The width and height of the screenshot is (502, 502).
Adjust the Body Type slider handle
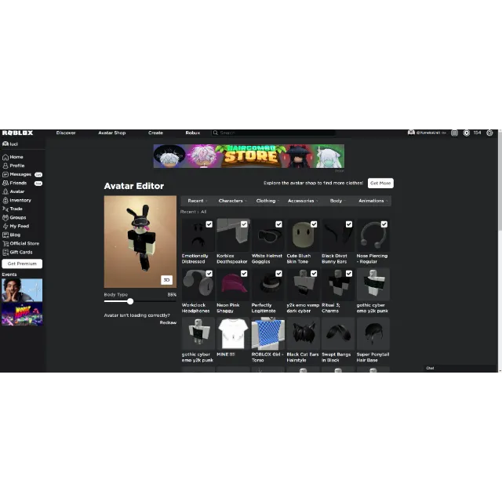click(x=130, y=301)
